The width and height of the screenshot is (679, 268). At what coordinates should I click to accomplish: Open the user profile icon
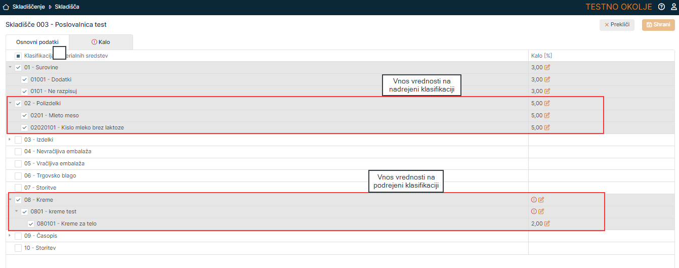tap(673, 7)
